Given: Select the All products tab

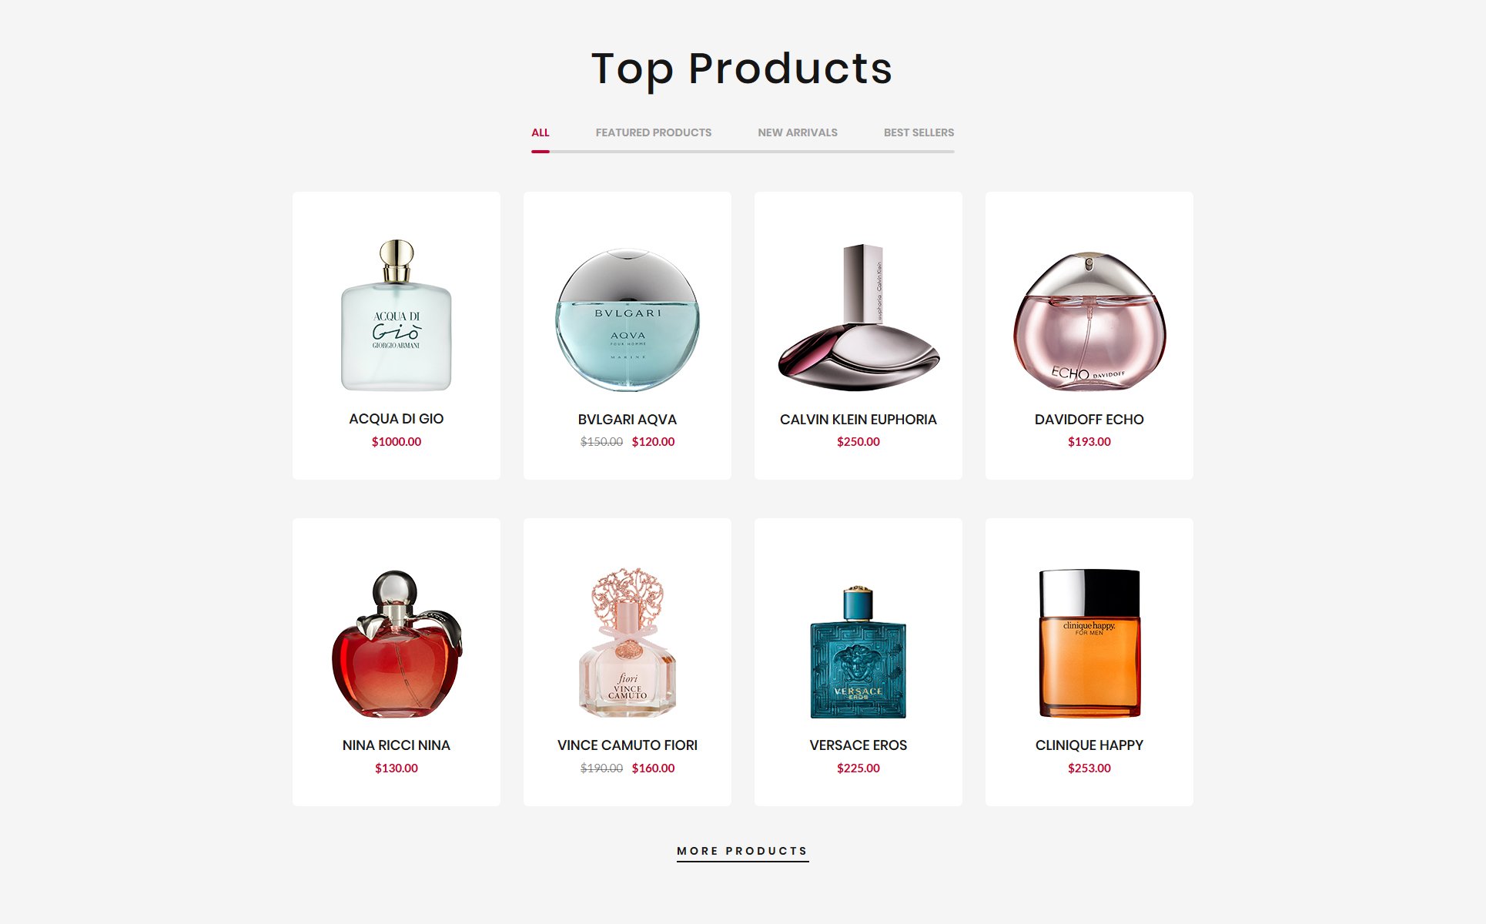Looking at the screenshot, I should point(541,132).
